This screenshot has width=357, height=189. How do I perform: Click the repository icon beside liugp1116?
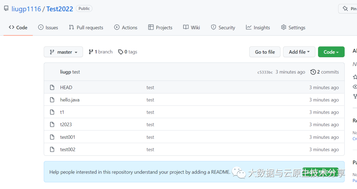click(6, 9)
